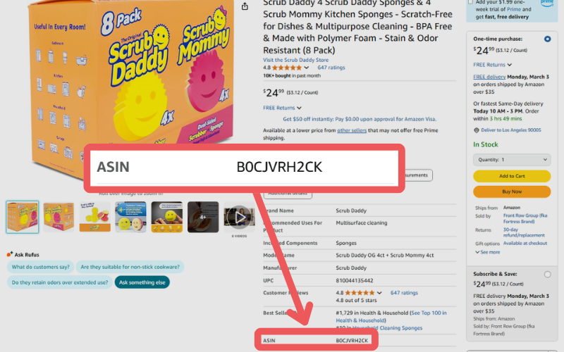Open the Quantity dropdown

pyautogui.click(x=512, y=160)
